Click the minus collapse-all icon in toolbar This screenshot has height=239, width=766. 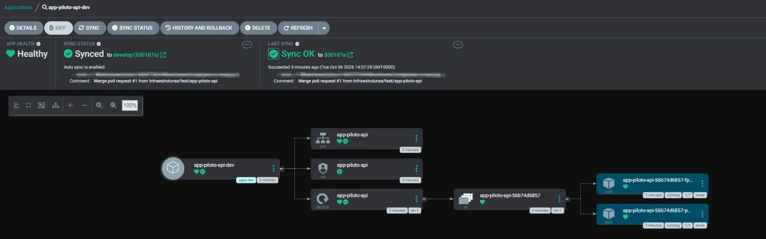[x=84, y=105]
